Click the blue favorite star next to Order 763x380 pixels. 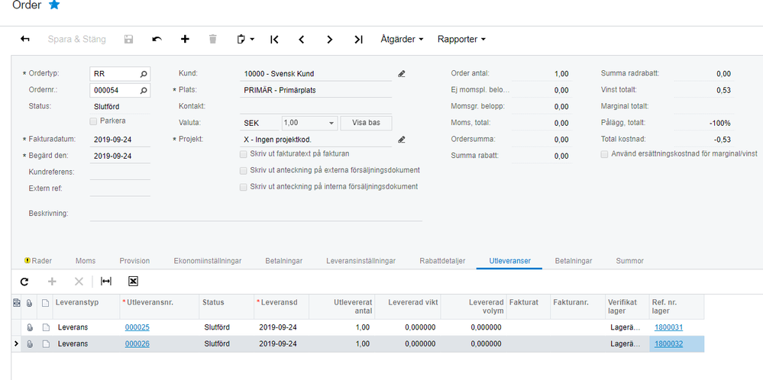53,5
